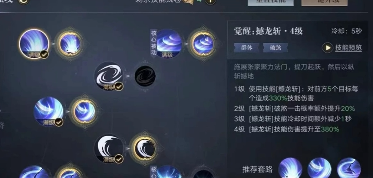Viewport: 373px width, 178px height.
Task: Select the first 推荐套路 recommended skill thumbnail
Action: 290,169
